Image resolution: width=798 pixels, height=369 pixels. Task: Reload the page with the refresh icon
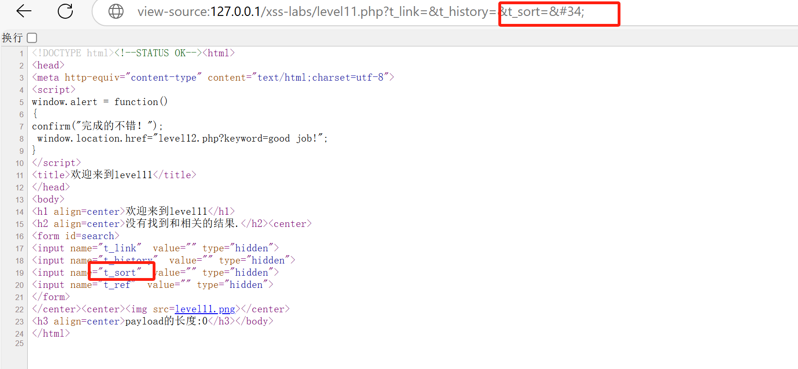[x=65, y=11]
